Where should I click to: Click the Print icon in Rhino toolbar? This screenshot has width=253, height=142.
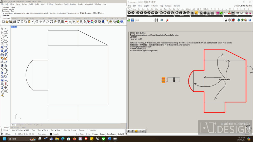coord(14,21)
